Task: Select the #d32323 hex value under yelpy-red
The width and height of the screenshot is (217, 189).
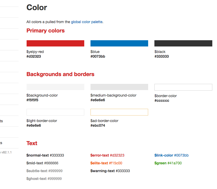Action: tap(34, 57)
